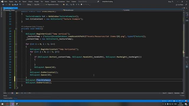Click the open file folder icon
This screenshot has height=106, width=189.
click(x=13, y=5)
